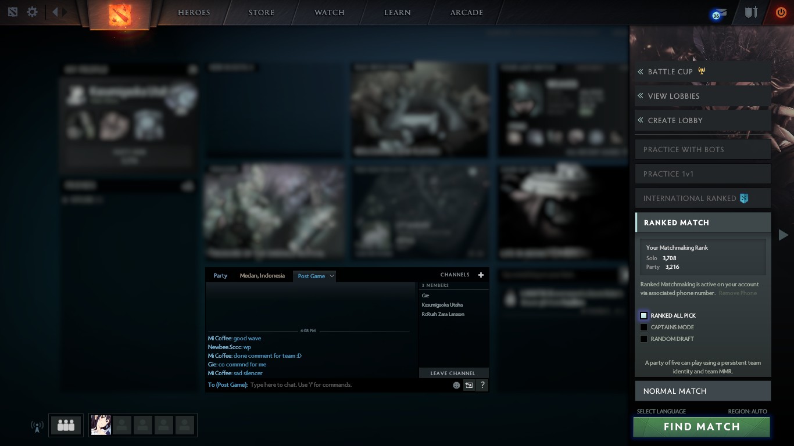794x446 pixels.
Task: Click the International Ranked badge icon
Action: click(744, 198)
